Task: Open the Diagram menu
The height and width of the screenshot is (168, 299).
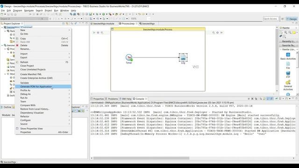Action: click(17, 10)
